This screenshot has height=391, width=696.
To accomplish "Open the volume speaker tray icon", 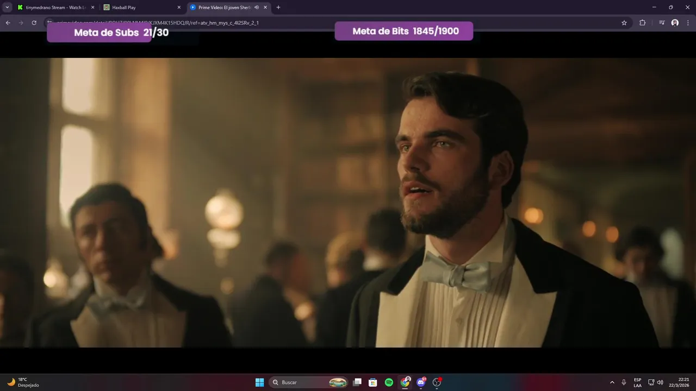I will tap(660, 382).
